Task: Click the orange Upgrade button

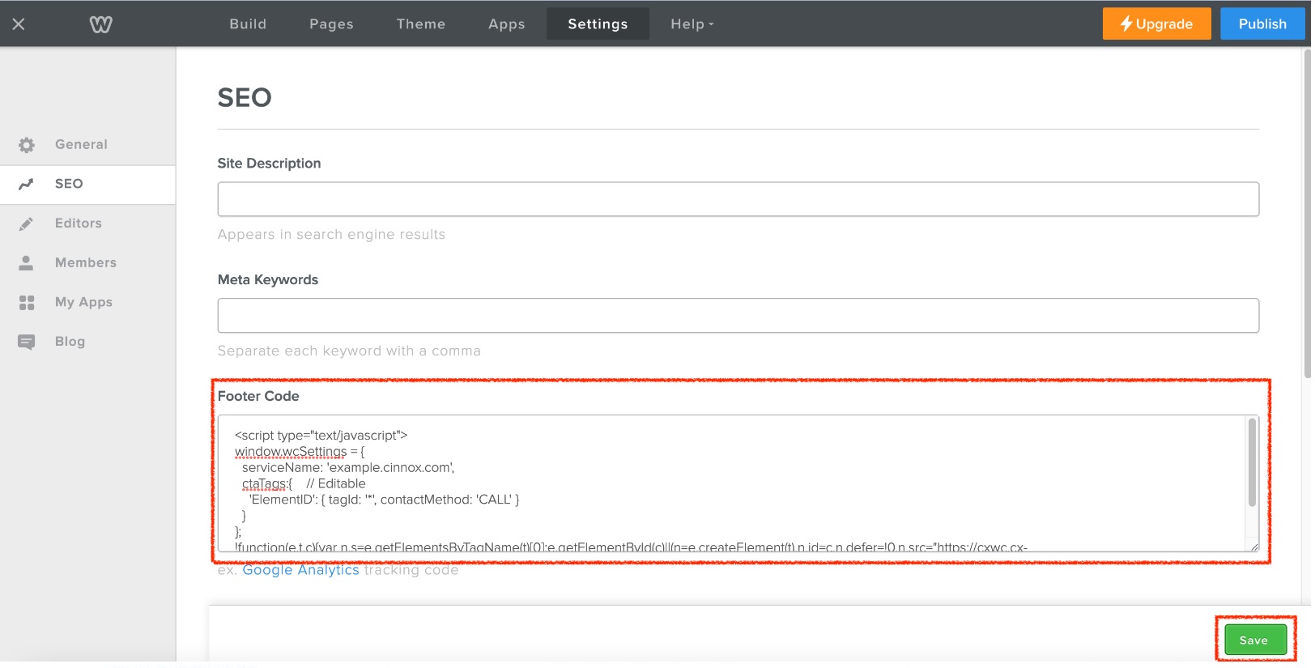Action: [1156, 24]
